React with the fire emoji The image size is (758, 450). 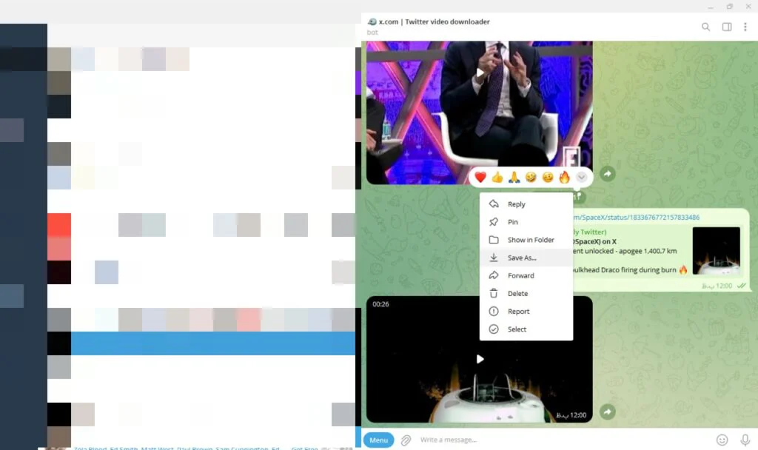pos(564,177)
